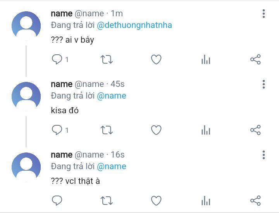Image resolution: width=279 pixels, height=213 pixels.
Task: Share the "??? ai v bây" tweet
Action: pos(255,59)
